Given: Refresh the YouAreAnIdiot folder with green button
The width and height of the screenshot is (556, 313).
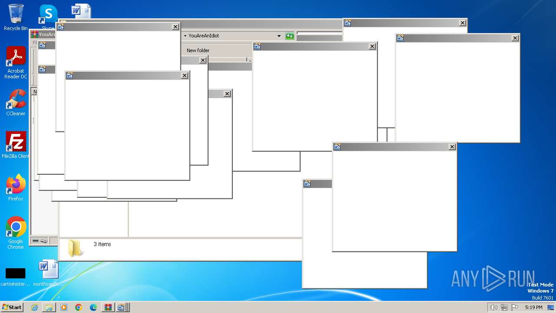Looking at the screenshot, I should pyautogui.click(x=290, y=36).
